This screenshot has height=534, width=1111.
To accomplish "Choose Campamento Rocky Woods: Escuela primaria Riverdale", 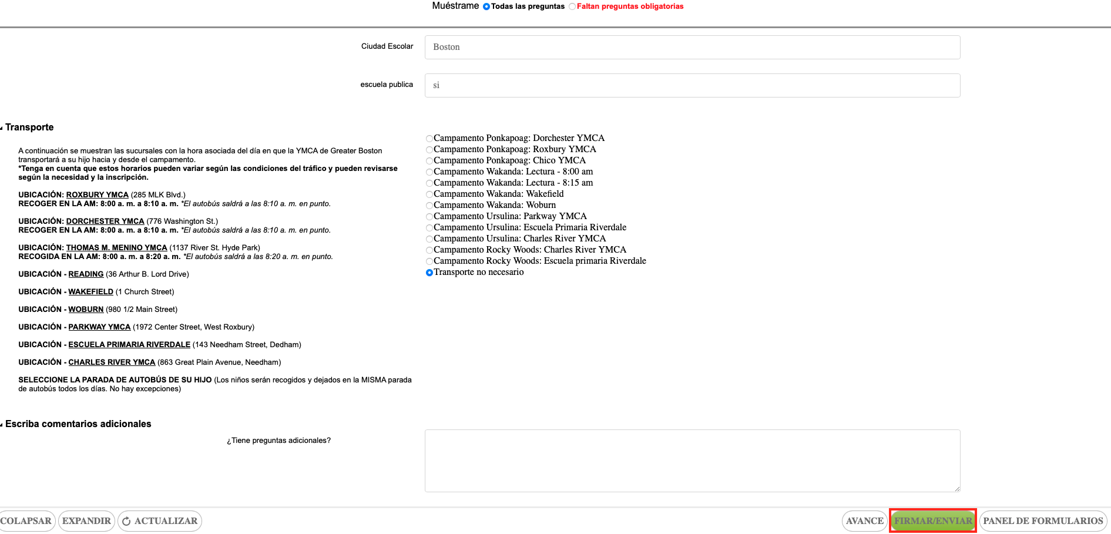I will 429,261.
